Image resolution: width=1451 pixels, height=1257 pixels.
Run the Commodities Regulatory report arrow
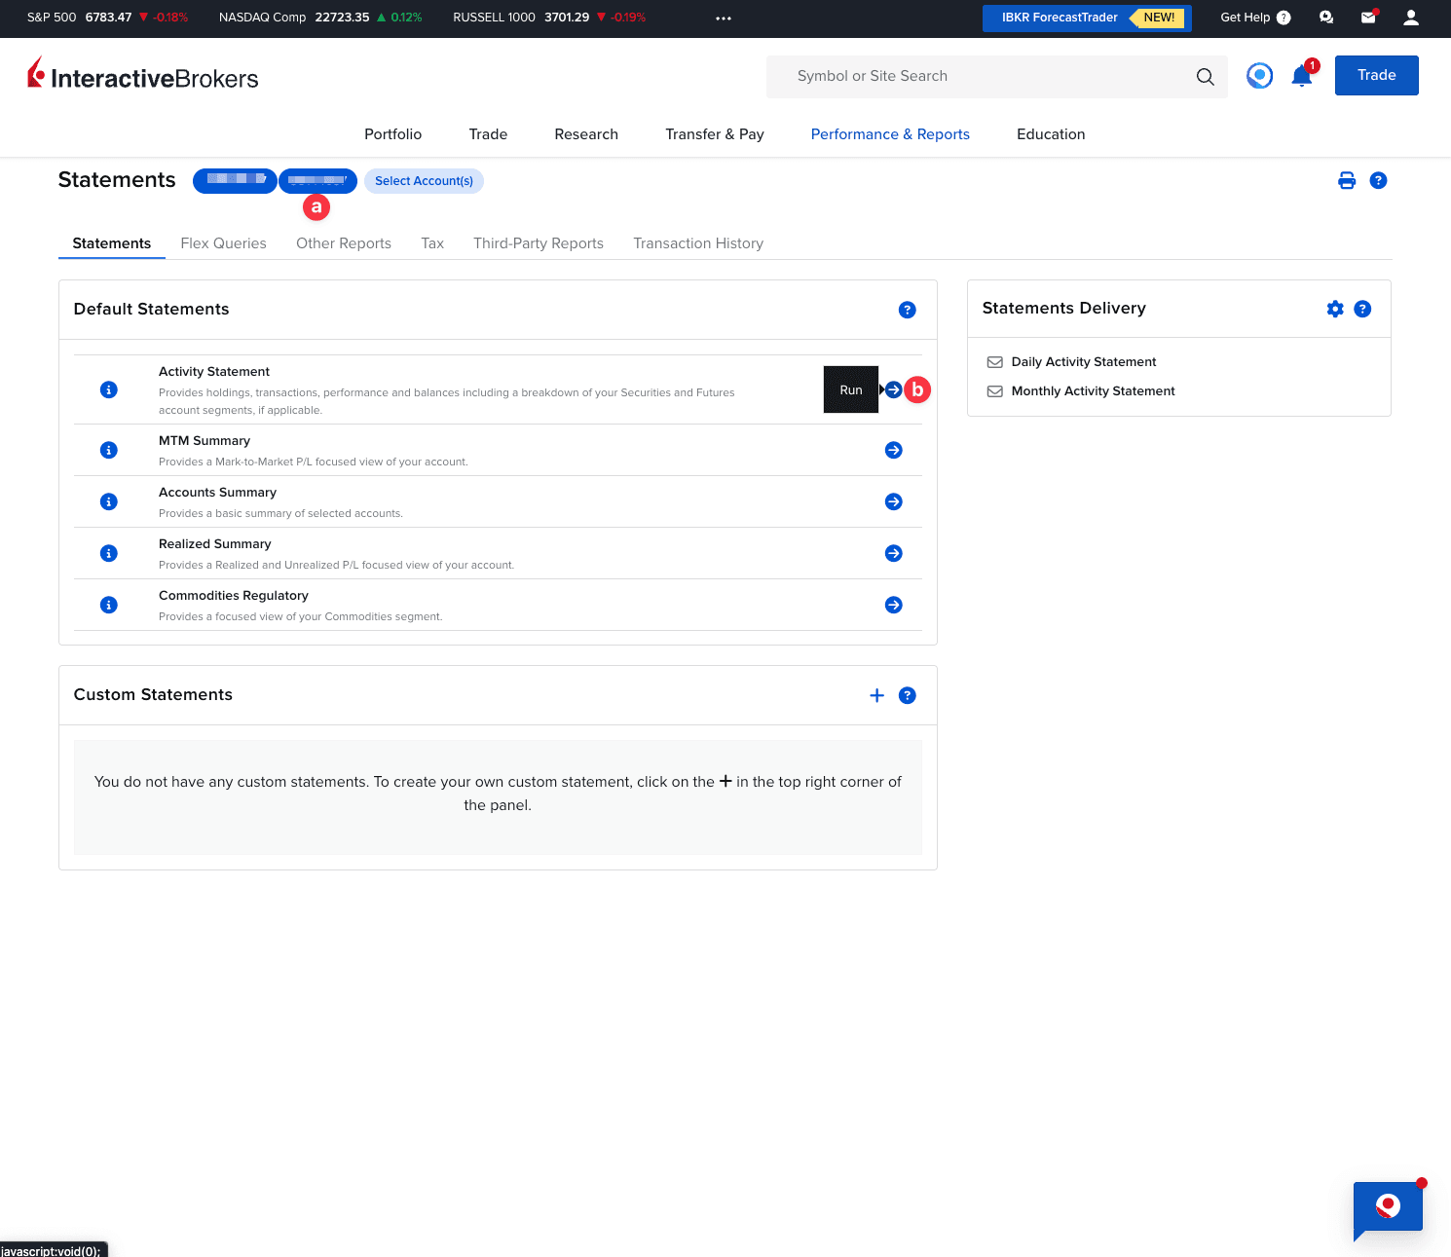coord(893,604)
